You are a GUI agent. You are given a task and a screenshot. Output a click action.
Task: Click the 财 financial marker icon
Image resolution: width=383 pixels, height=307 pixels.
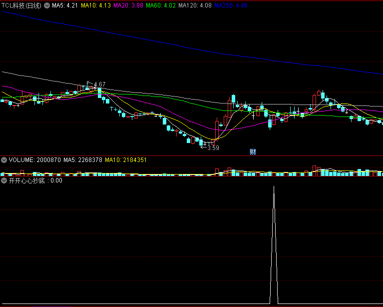point(253,152)
